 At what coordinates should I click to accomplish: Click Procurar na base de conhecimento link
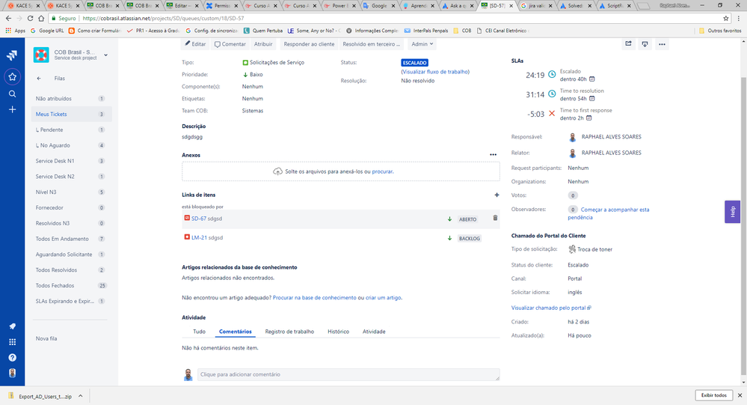coord(314,298)
